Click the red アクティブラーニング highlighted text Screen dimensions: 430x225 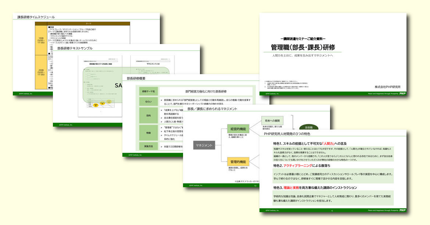[x=298, y=166]
